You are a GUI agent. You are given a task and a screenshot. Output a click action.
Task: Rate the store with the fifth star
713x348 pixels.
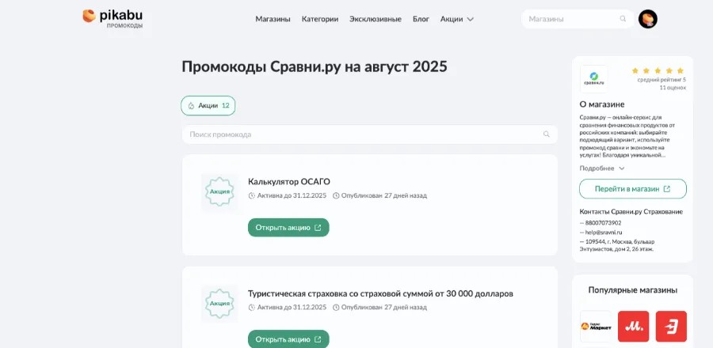(x=681, y=70)
